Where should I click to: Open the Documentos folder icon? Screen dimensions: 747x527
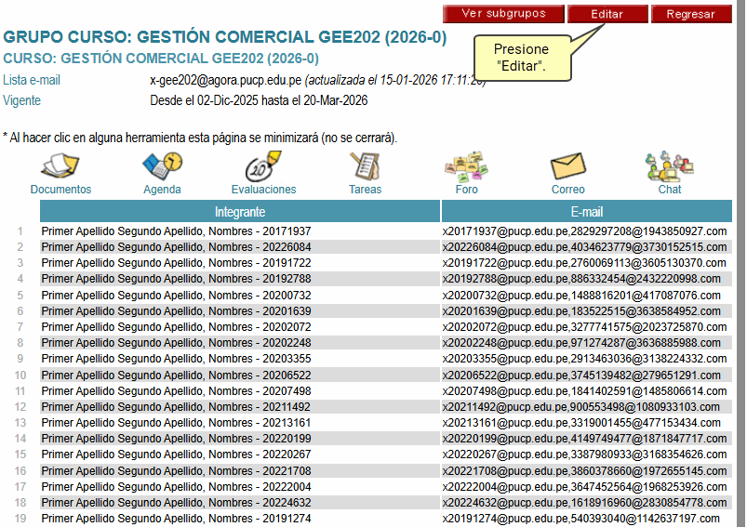tap(60, 167)
